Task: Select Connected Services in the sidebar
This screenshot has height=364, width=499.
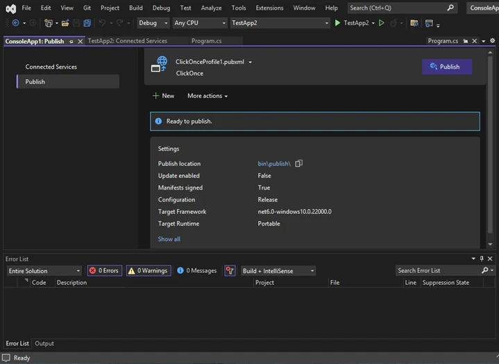Action: pos(51,67)
